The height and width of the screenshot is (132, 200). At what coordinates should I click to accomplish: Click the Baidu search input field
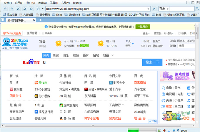(x=91, y=62)
